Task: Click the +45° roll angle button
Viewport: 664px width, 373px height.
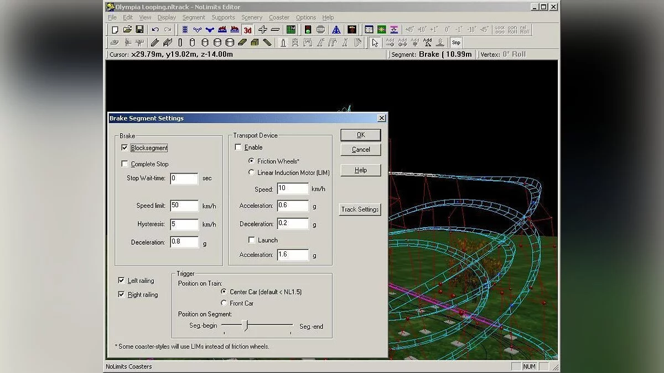Action: click(409, 29)
